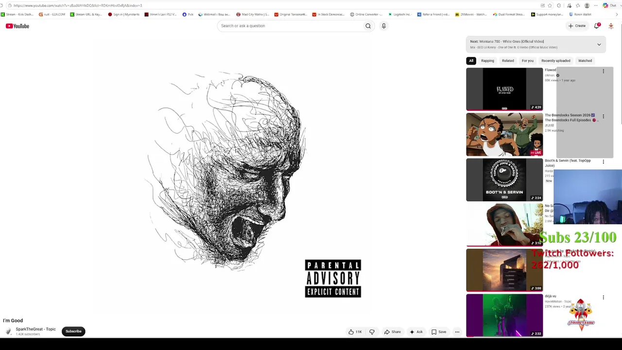Select the Watched filter chip
Screen dimensions: 622x350
(x=585, y=61)
